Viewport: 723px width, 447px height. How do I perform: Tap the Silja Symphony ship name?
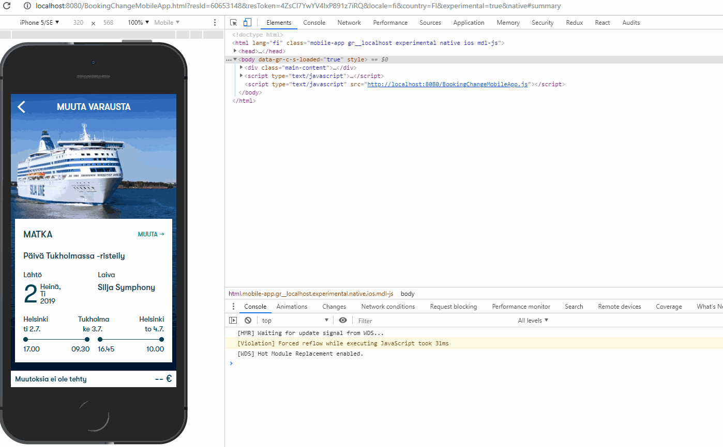pyautogui.click(x=126, y=288)
